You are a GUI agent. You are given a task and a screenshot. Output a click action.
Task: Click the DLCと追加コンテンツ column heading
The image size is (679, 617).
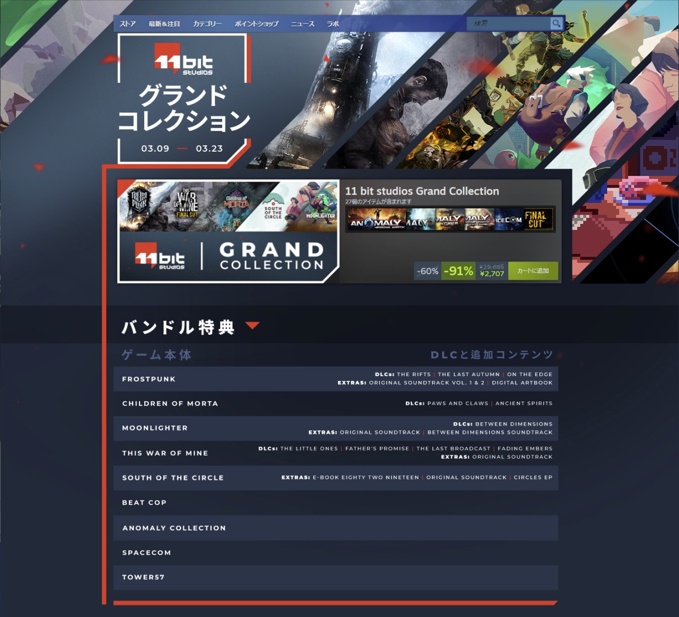point(492,354)
